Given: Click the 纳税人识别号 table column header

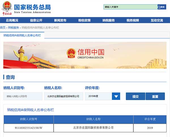Looking at the screenshot, I should (29, 119).
